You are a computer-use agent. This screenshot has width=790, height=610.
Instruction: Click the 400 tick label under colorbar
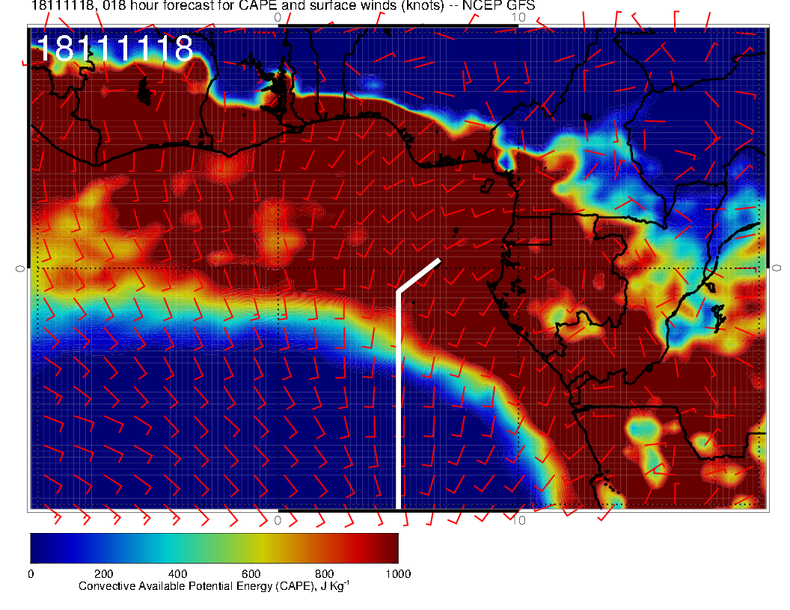tap(177, 573)
